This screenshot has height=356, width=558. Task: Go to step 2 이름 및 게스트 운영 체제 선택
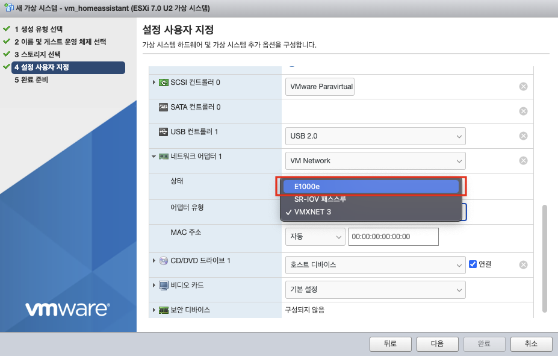pos(60,42)
